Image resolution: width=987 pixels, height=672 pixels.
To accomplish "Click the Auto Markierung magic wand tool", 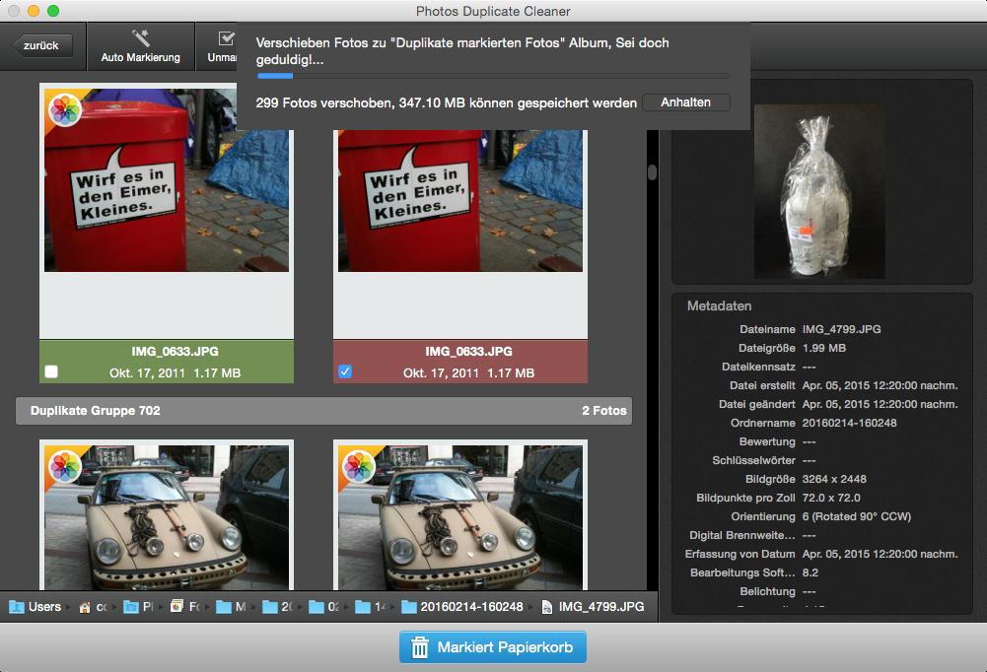I will [x=140, y=46].
